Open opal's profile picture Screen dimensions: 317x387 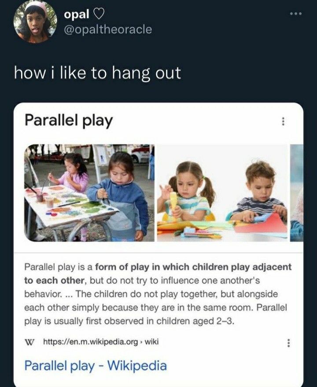(35, 22)
